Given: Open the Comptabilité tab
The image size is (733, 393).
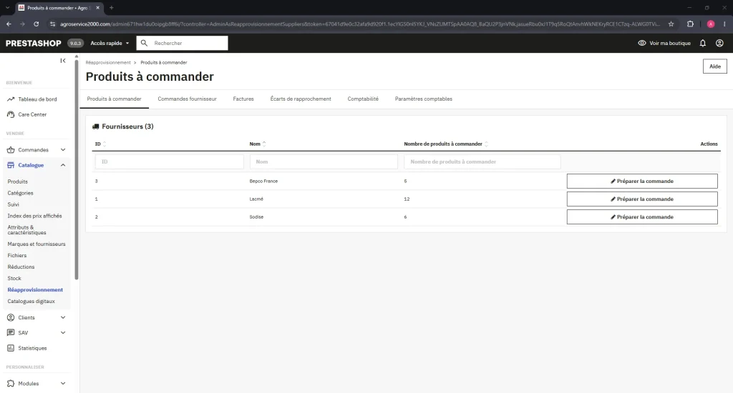Looking at the screenshot, I should coord(363,99).
